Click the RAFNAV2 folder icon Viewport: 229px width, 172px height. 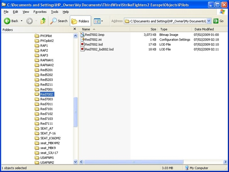point(37,65)
